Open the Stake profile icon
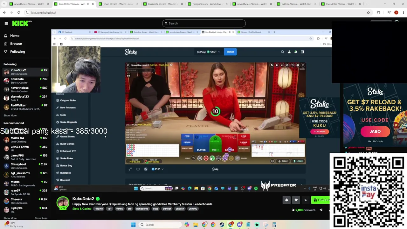Screen dimensions: 407x229 [x=289, y=52]
